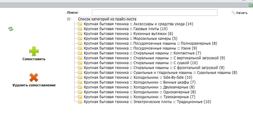253x124 pixels.
Task: Click folder icon of Двухкамерные row
Action: tap(80, 87)
